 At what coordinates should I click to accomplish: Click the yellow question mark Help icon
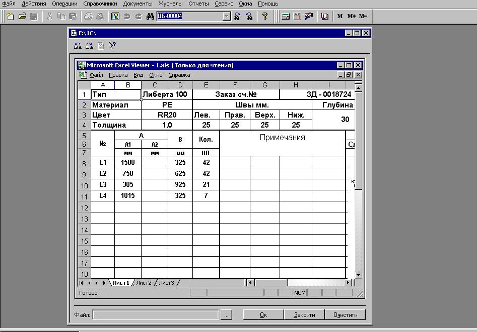[x=265, y=16]
